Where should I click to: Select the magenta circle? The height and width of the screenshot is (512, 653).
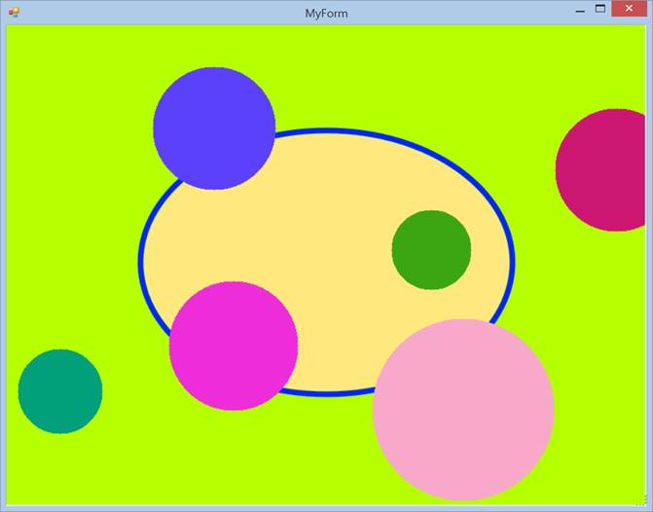pos(234,346)
